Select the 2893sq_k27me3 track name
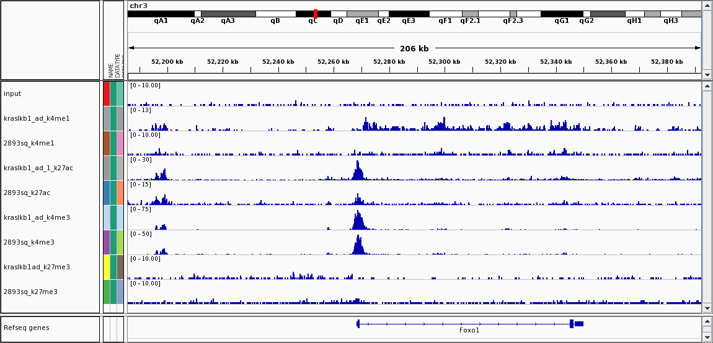The height and width of the screenshot is (343, 713). pyautogui.click(x=30, y=292)
